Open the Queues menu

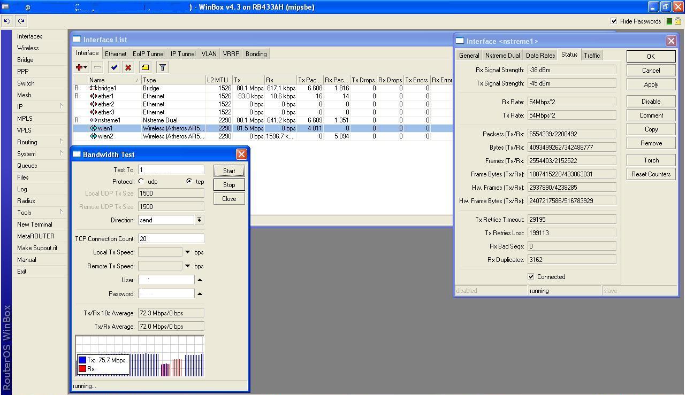pos(27,166)
